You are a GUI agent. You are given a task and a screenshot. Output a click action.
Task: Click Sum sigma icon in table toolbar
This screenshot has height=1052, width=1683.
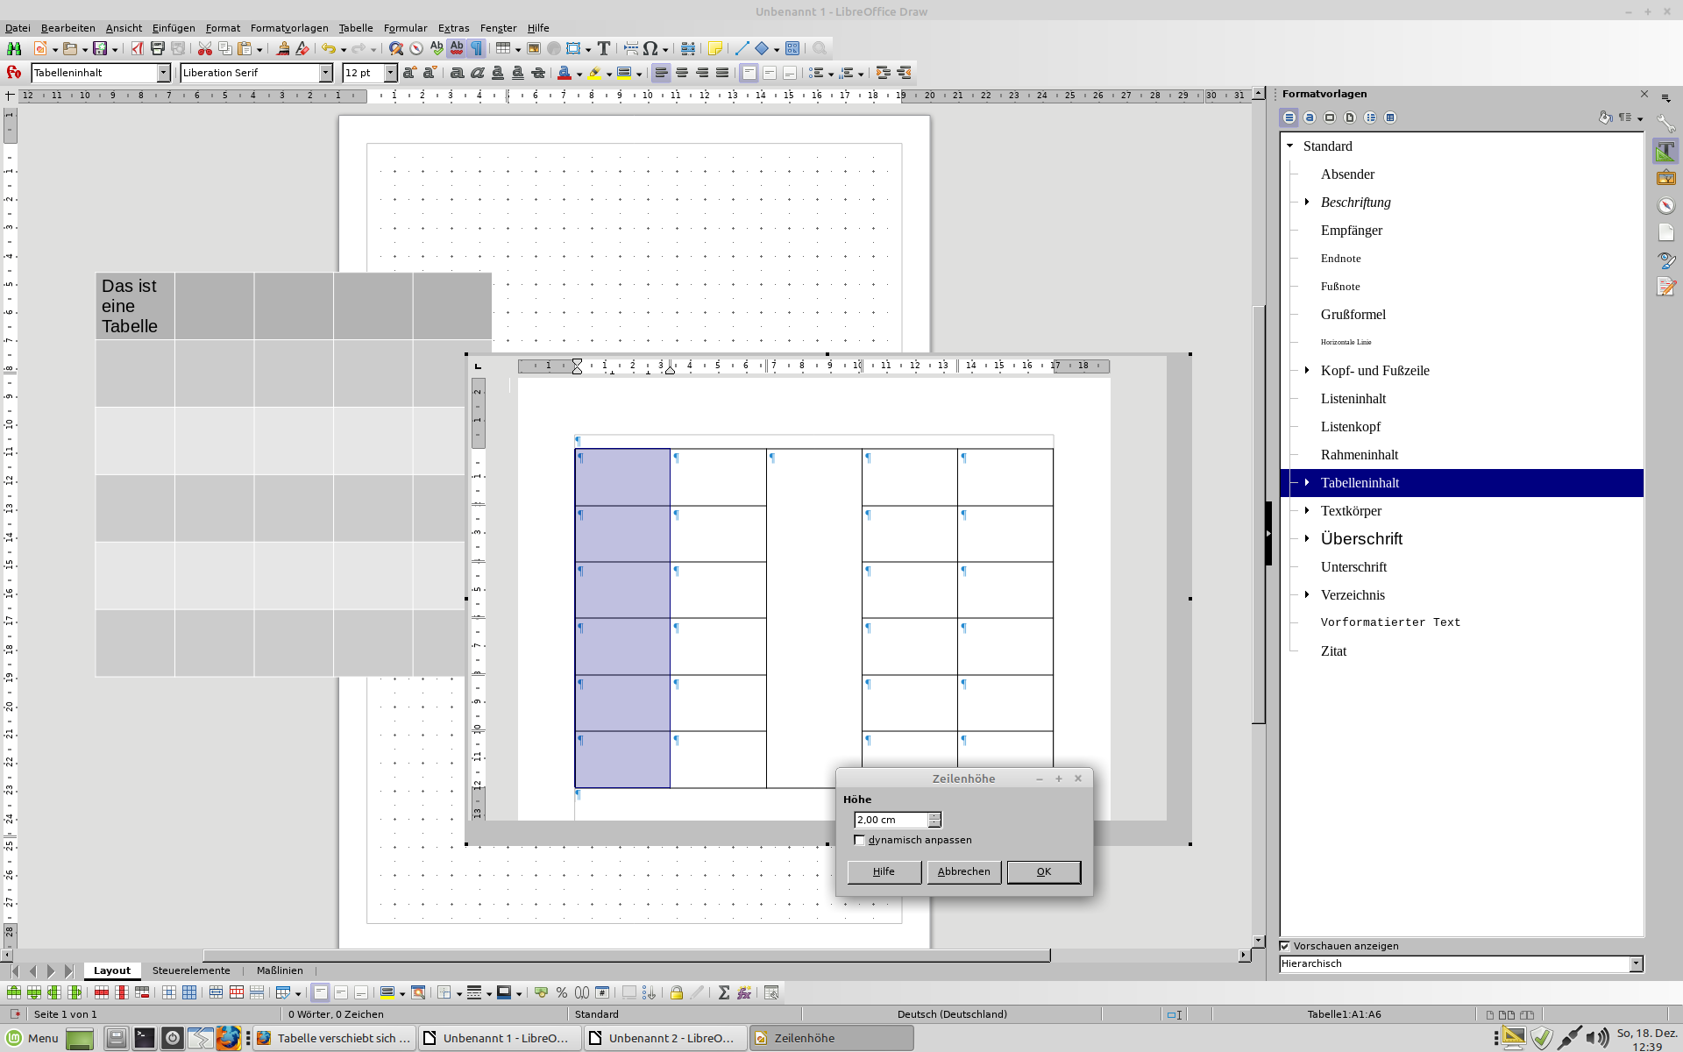723,992
